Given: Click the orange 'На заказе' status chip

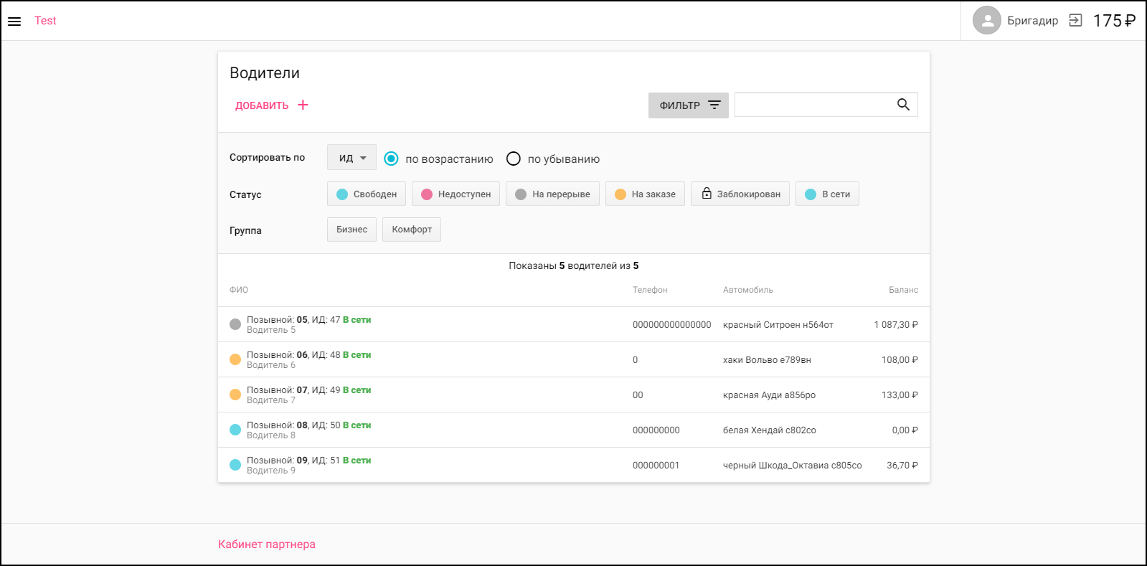Looking at the screenshot, I should [x=645, y=194].
